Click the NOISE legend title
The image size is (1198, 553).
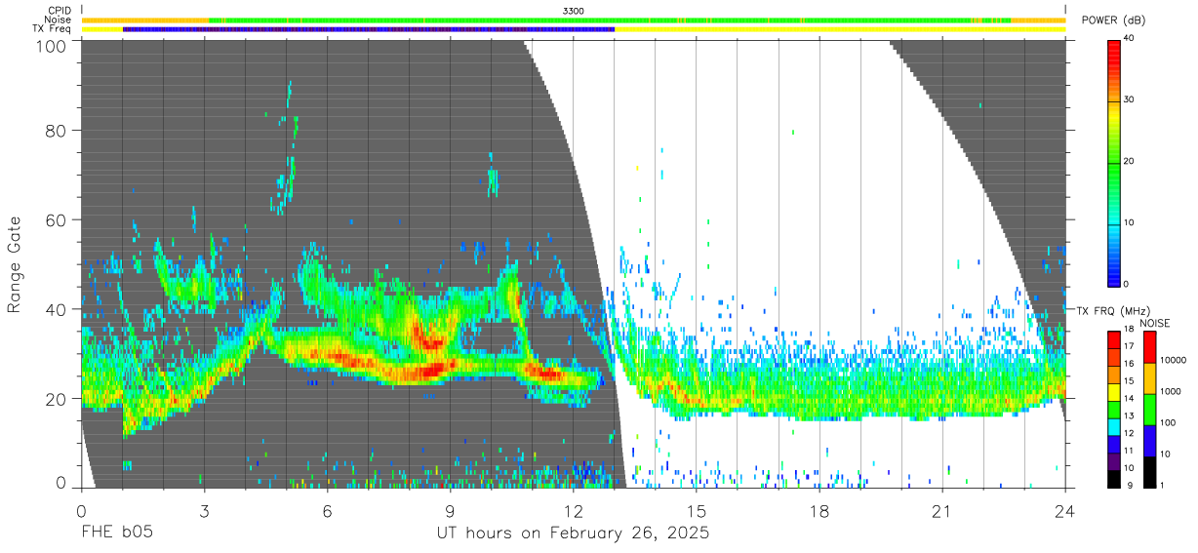[x=1157, y=323]
